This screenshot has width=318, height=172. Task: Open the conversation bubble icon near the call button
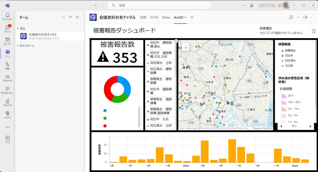pyautogui.click(x=291, y=17)
